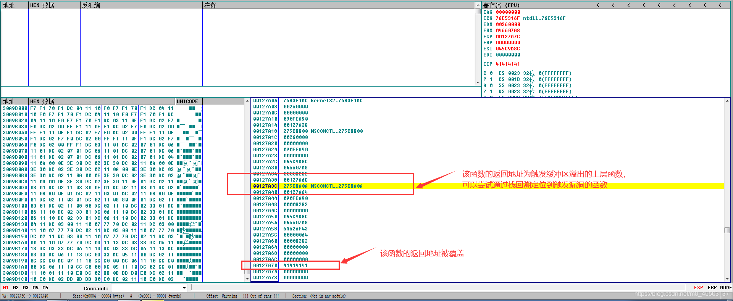Screen dimensions: 733x301
Task: Switch to the M5 memory tab
Action: (x=45, y=288)
